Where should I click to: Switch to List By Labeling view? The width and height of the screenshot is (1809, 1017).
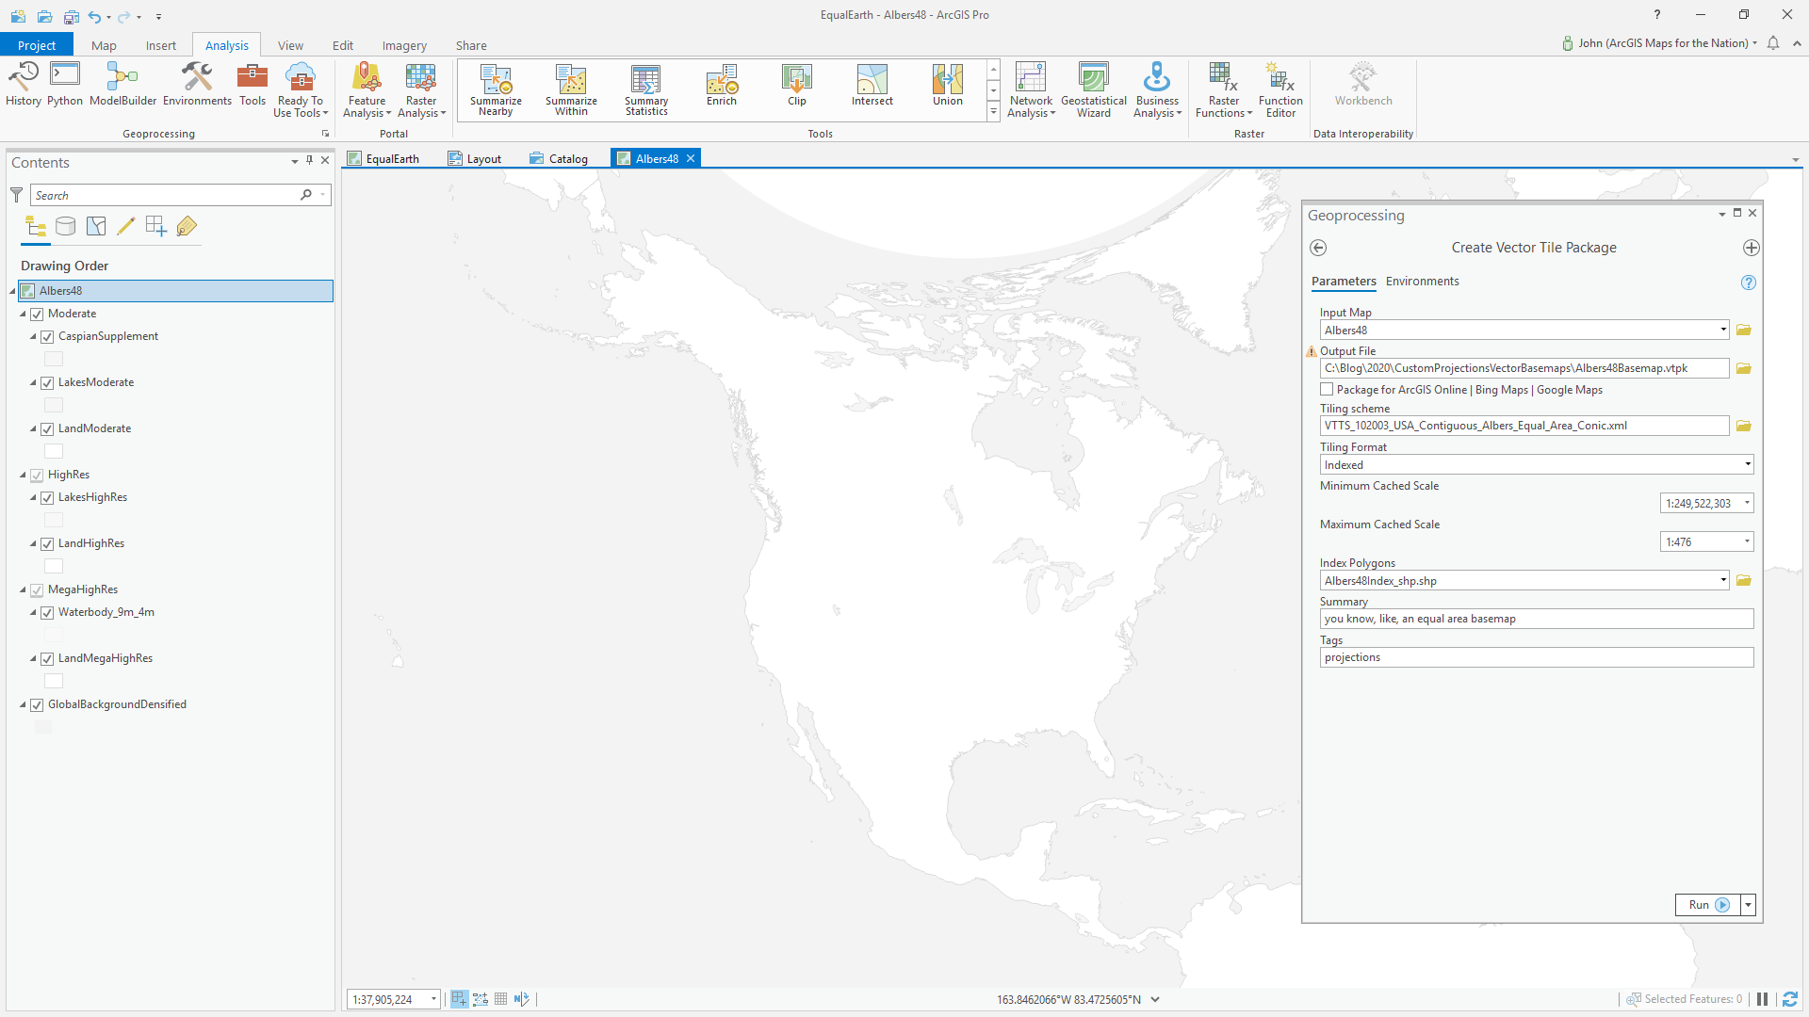tap(187, 227)
